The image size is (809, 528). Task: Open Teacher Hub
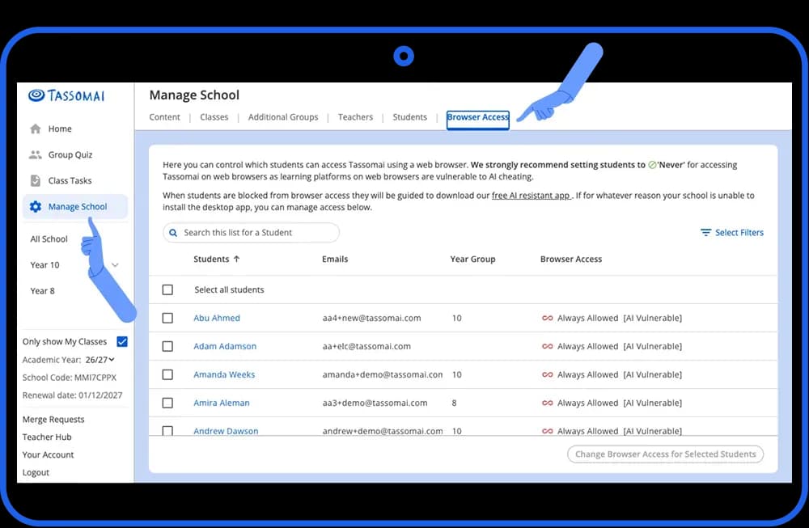(47, 437)
